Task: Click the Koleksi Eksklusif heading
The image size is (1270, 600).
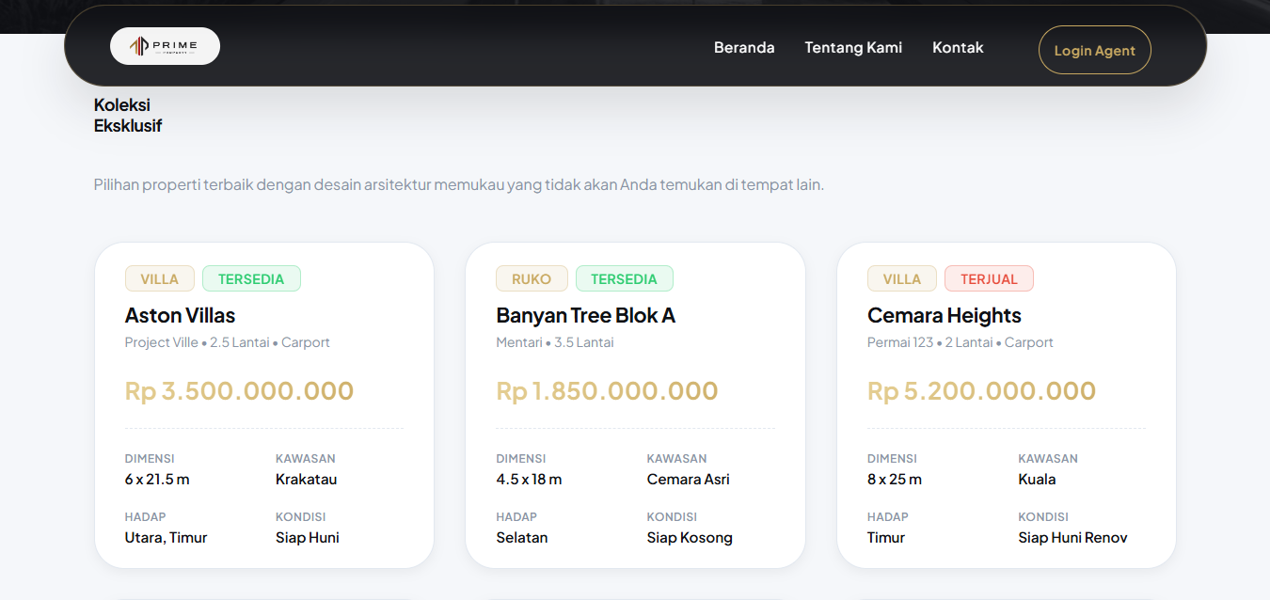Action: (128, 115)
